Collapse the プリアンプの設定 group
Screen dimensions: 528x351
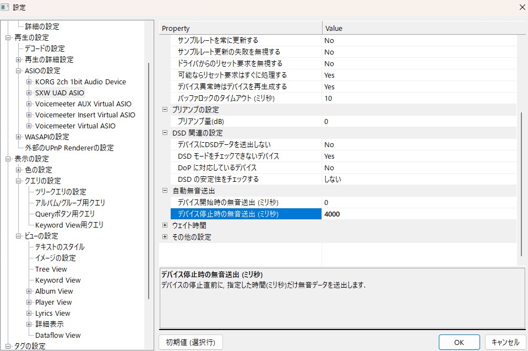click(x=165, y=110)
